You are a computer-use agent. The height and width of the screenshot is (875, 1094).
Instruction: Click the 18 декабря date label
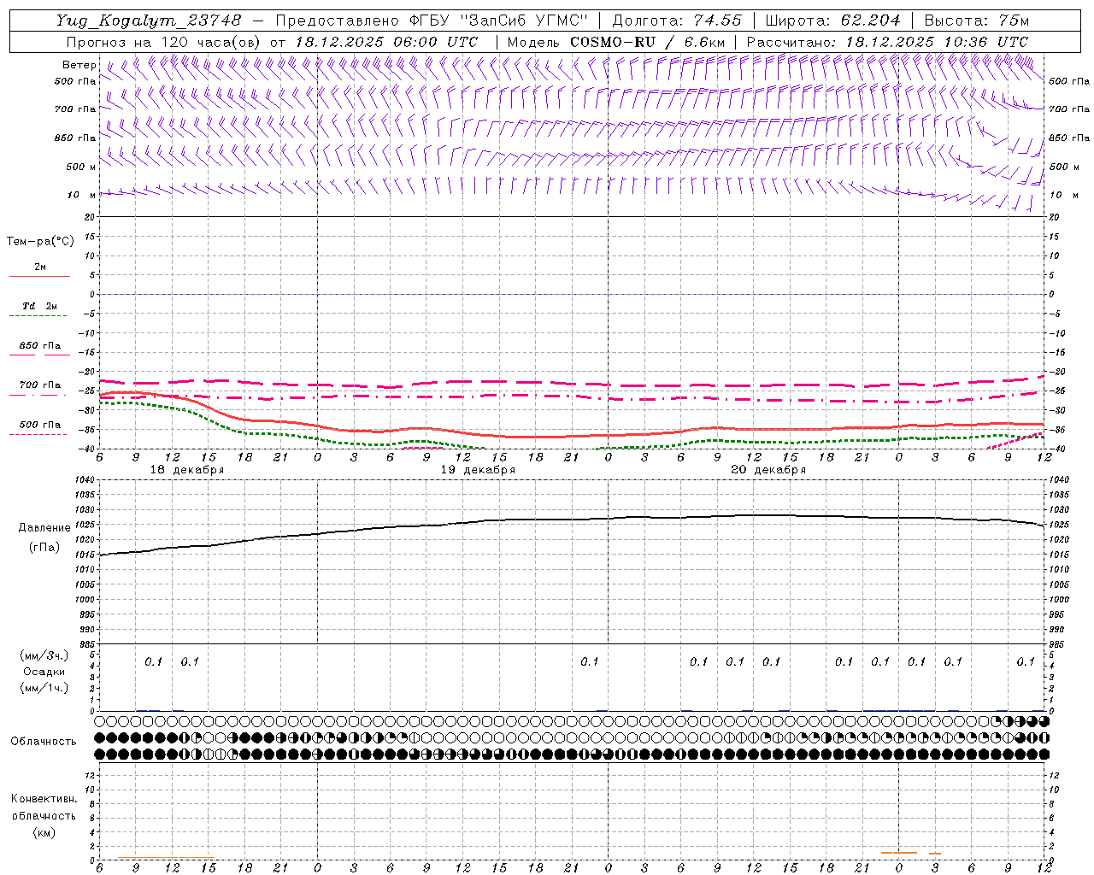coord(187,470)
